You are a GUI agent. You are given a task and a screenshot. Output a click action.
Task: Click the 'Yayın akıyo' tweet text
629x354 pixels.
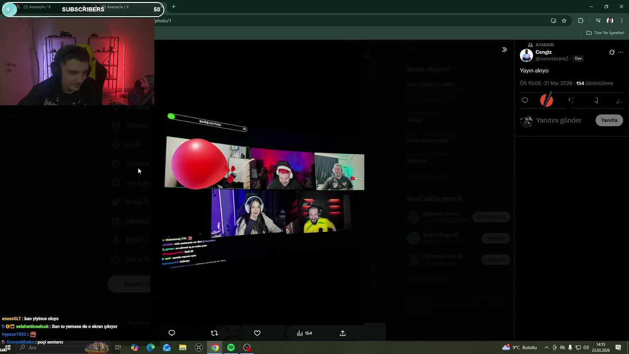coord(534,71)
